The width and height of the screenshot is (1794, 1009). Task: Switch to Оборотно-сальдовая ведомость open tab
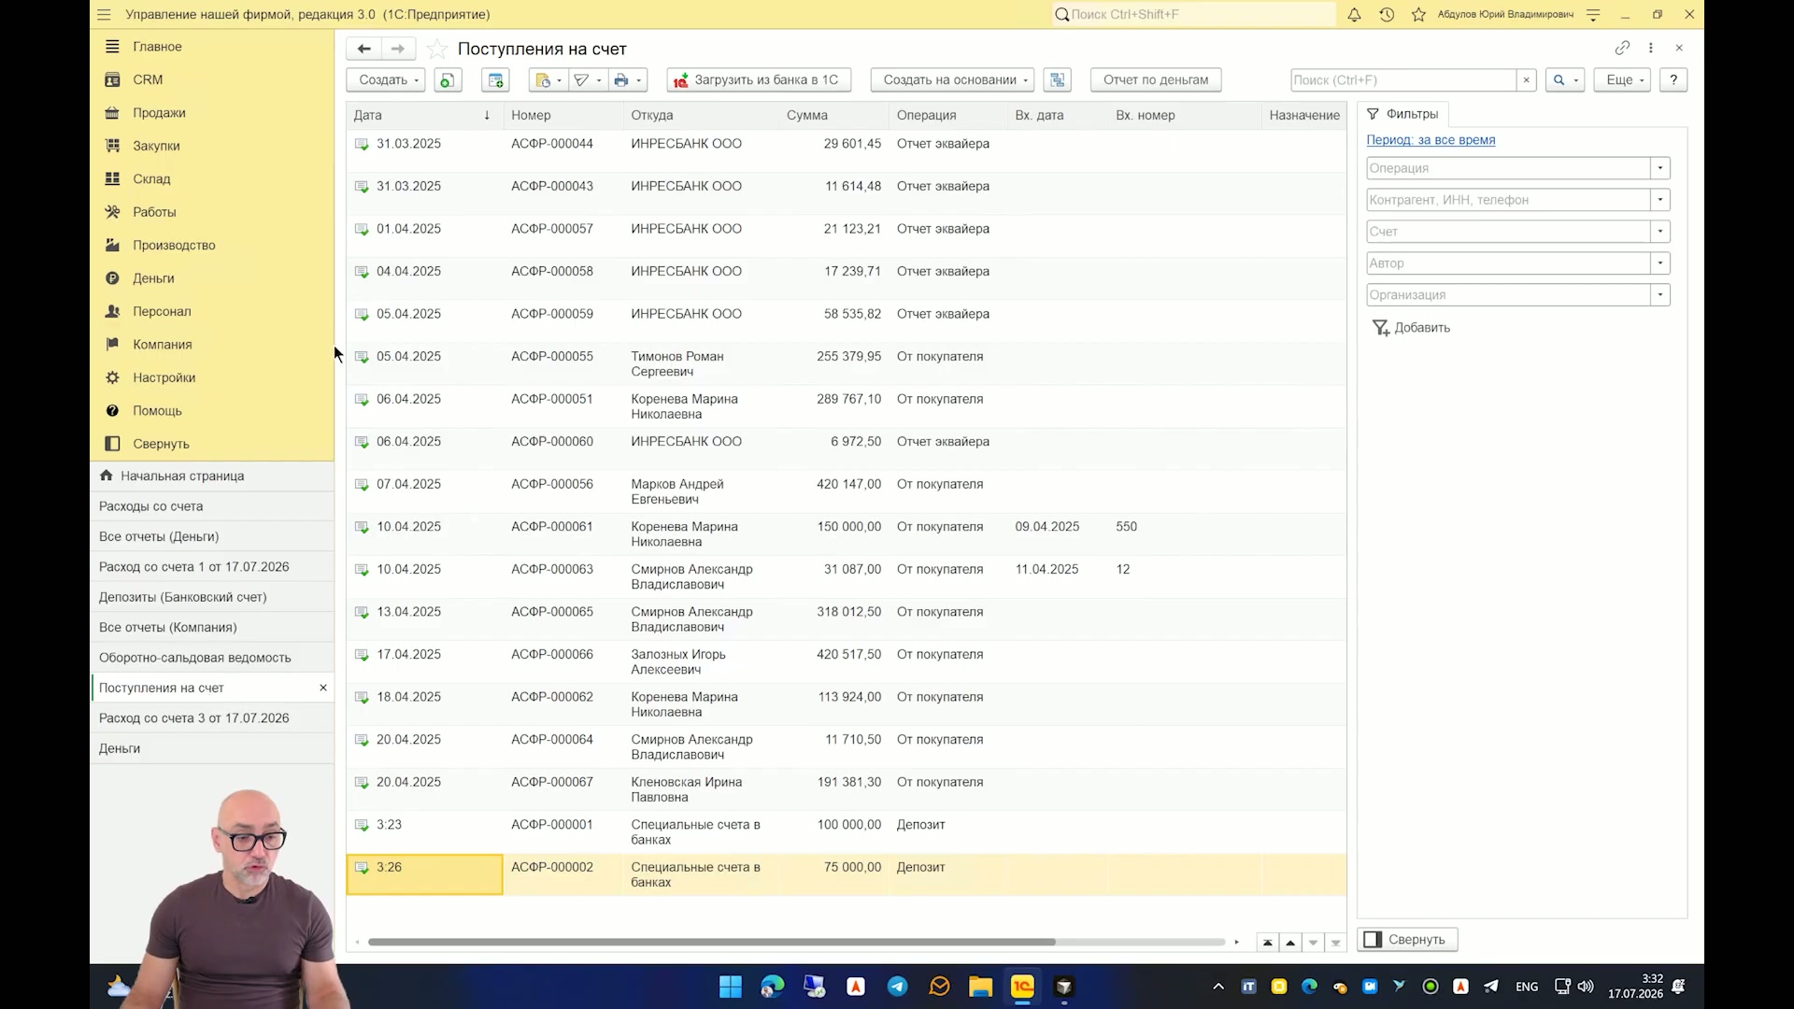pyautogui.click(x=195, y=658)
